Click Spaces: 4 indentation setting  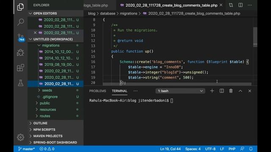193,149
